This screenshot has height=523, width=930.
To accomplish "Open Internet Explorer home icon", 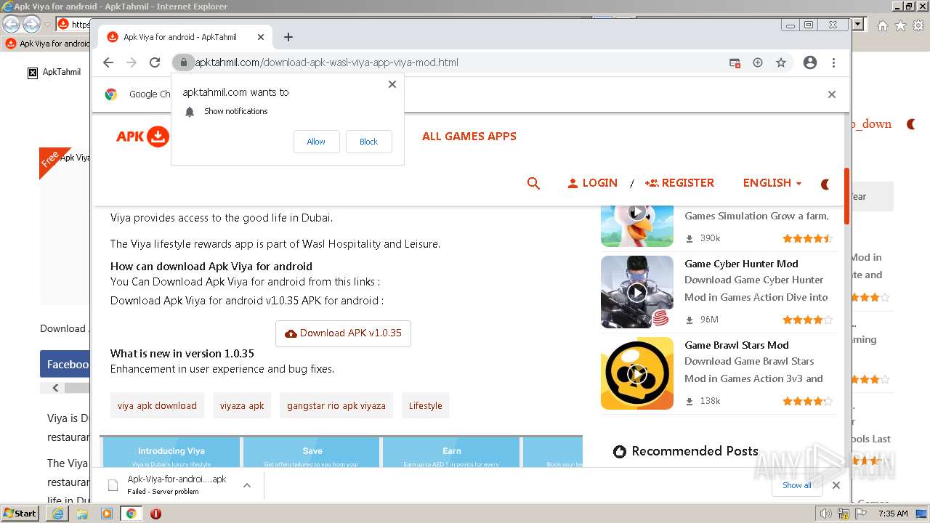I will pyautogui.click(x=882, y=25).
